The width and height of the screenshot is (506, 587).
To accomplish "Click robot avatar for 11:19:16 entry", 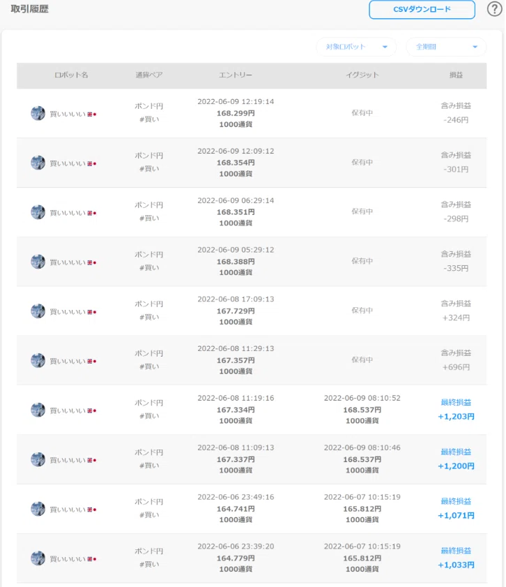I will (38, 410).
